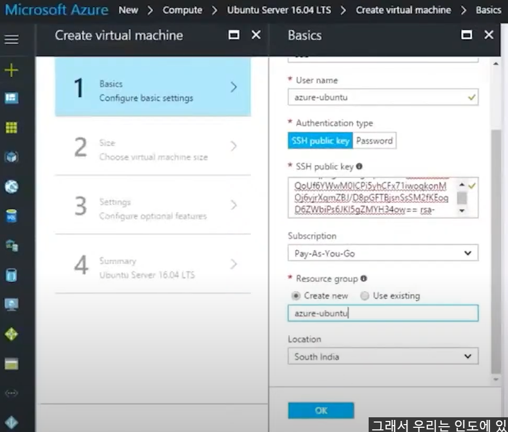Click Basics at the end of the breadcrumb
Viewport: 508px width, 432px height.
click(x=489, y=10)
